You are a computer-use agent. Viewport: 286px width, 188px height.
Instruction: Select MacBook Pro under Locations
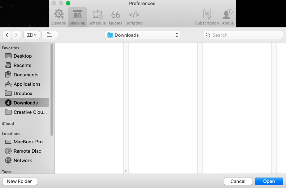pyautogui.click(x=25, y=142)
